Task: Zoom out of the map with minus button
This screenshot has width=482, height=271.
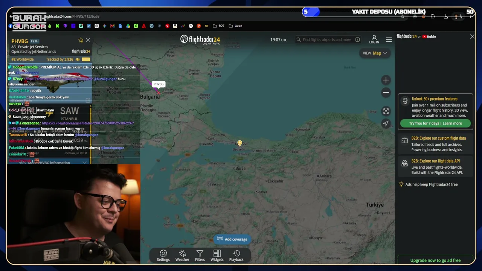Action: pos(386,93)
